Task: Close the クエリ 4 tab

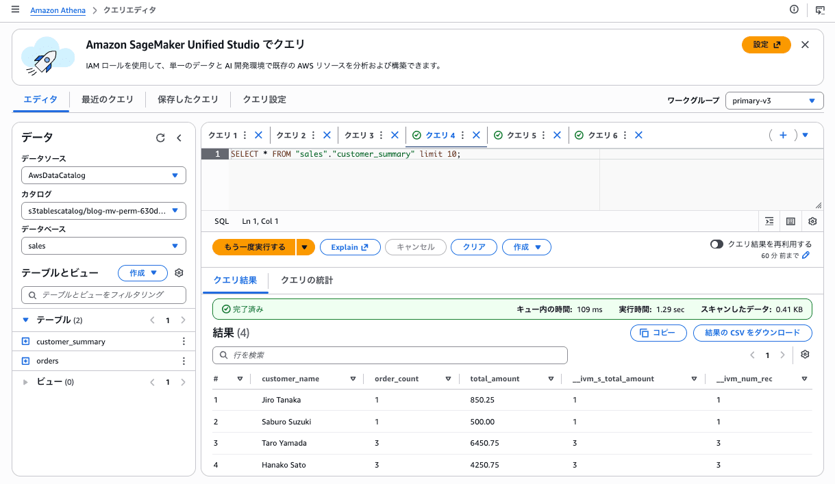Action: point(476,136)
